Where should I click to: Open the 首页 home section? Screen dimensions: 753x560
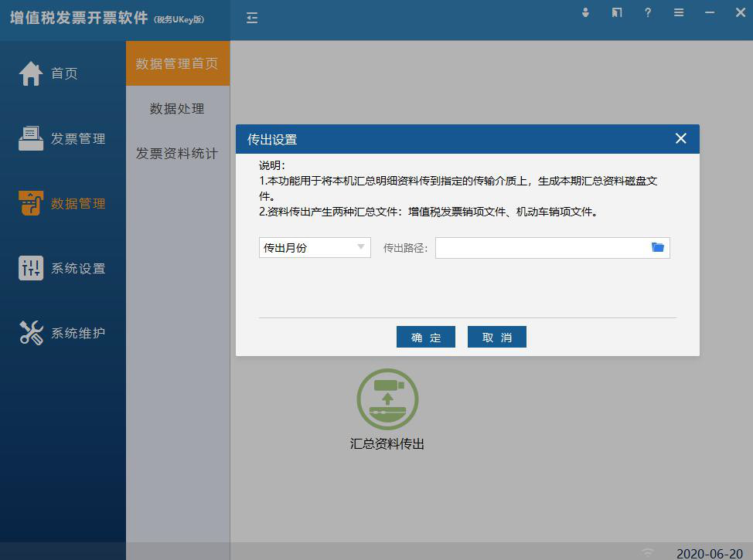click(x=48, y=73)
